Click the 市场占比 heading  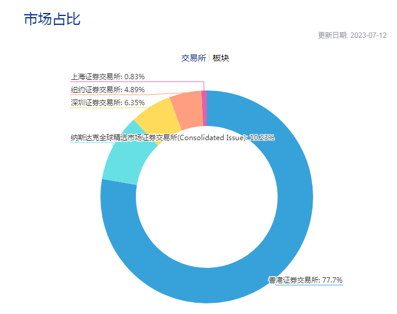coord(52,19)
